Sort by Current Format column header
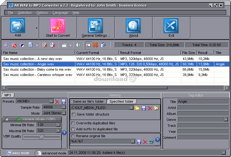 (97, 53)
